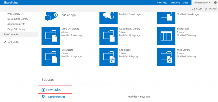
Task: Click the EDIT LINKS text link
Action: tap(13, 42)
